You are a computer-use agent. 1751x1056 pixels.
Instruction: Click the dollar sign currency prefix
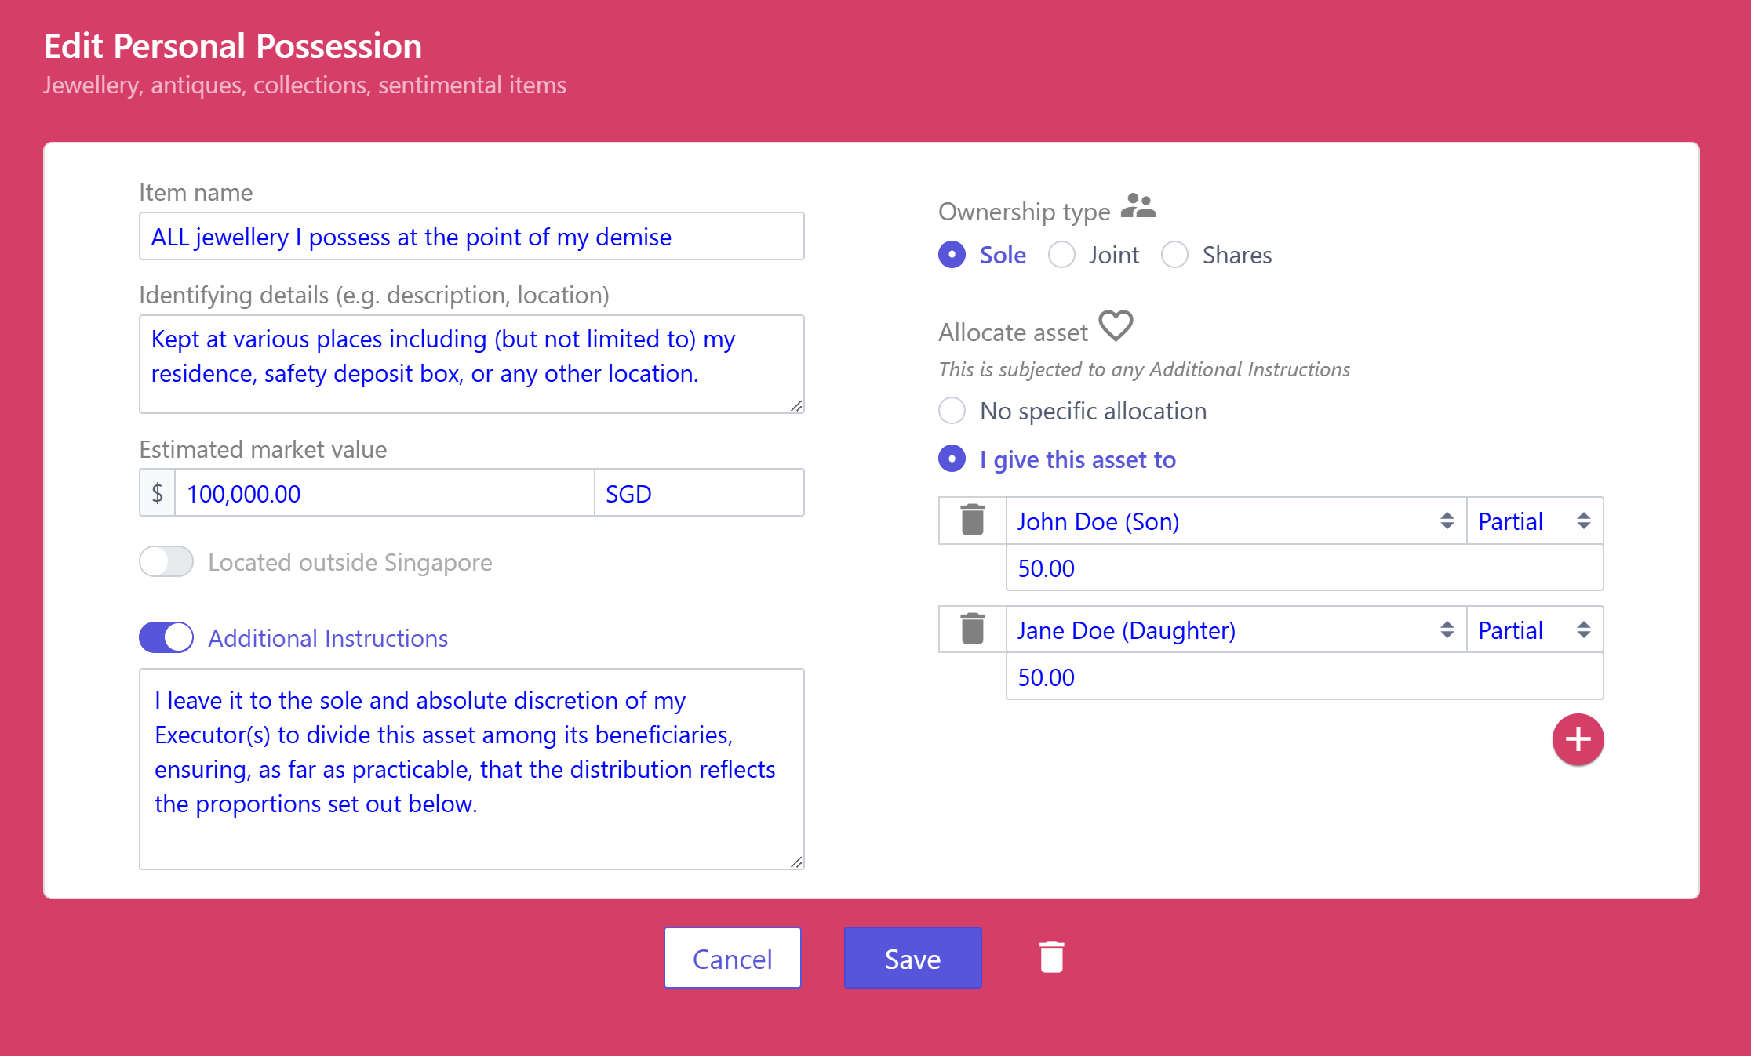click(x=158, y=493)
